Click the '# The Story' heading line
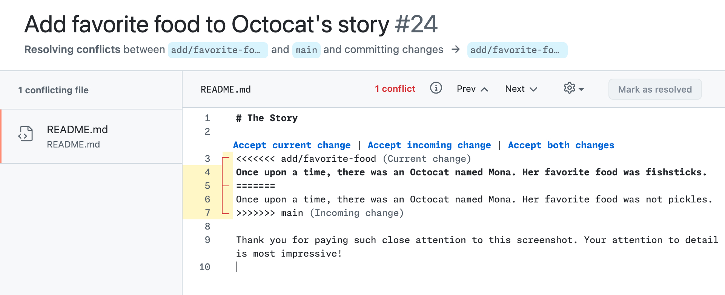The image size is (725, 295). 267,118
